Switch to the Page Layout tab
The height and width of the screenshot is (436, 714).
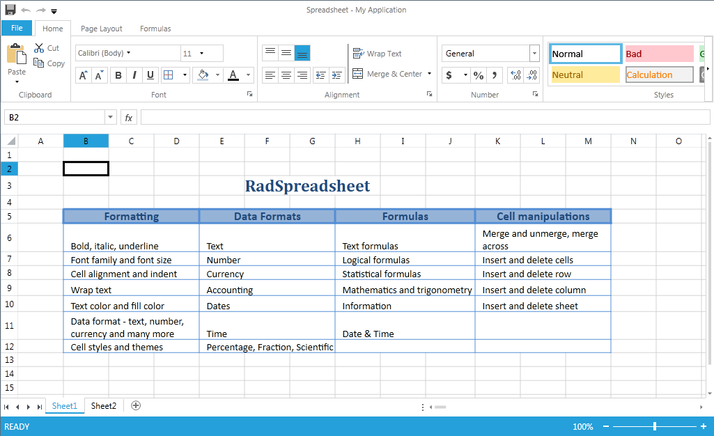(x=101, y=29)
